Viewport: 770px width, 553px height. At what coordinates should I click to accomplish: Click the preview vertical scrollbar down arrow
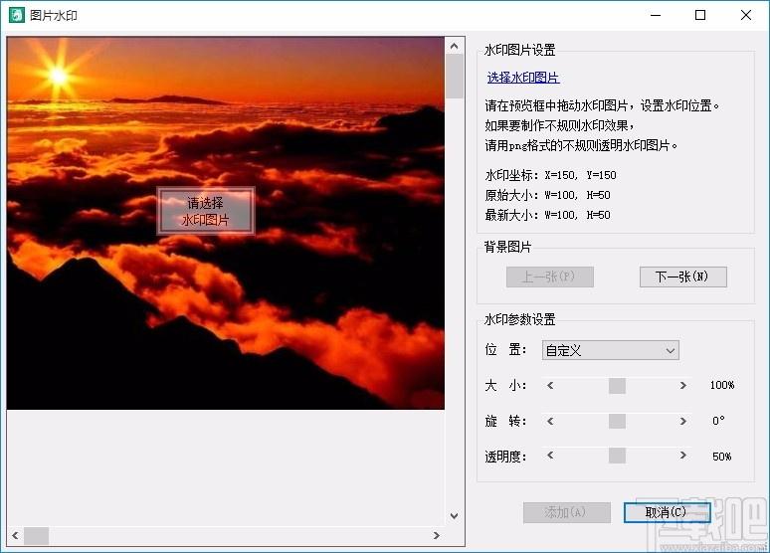pyautogui.click(x=455, y=516)
